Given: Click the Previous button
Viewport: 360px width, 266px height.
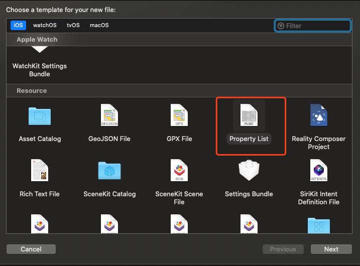Looking at the screenshot, I should pos(283,249).
